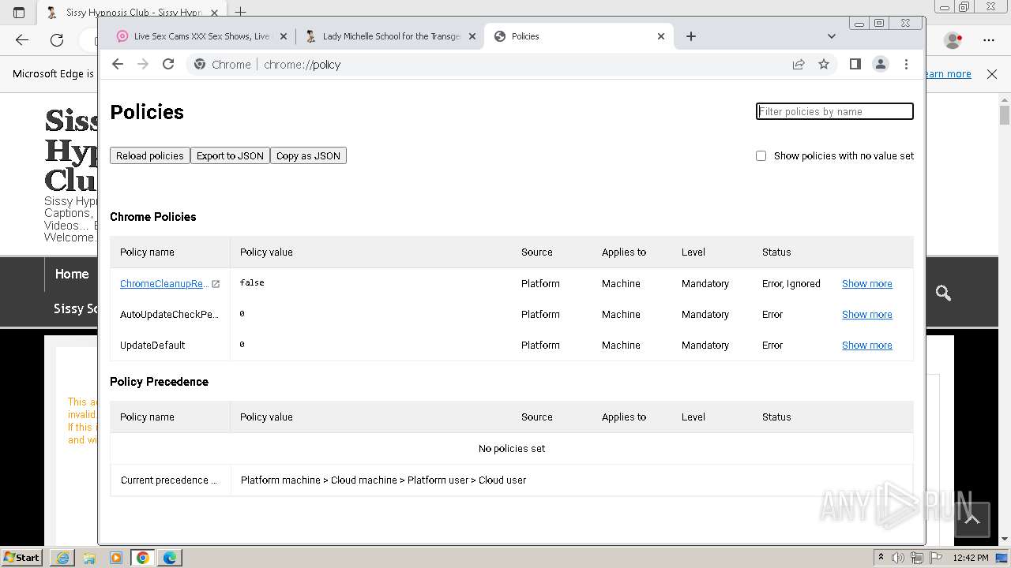The width and height of the screenshot is (1011, 568).
Task: Open Edge profile icon
Action: tap(953, 39)
